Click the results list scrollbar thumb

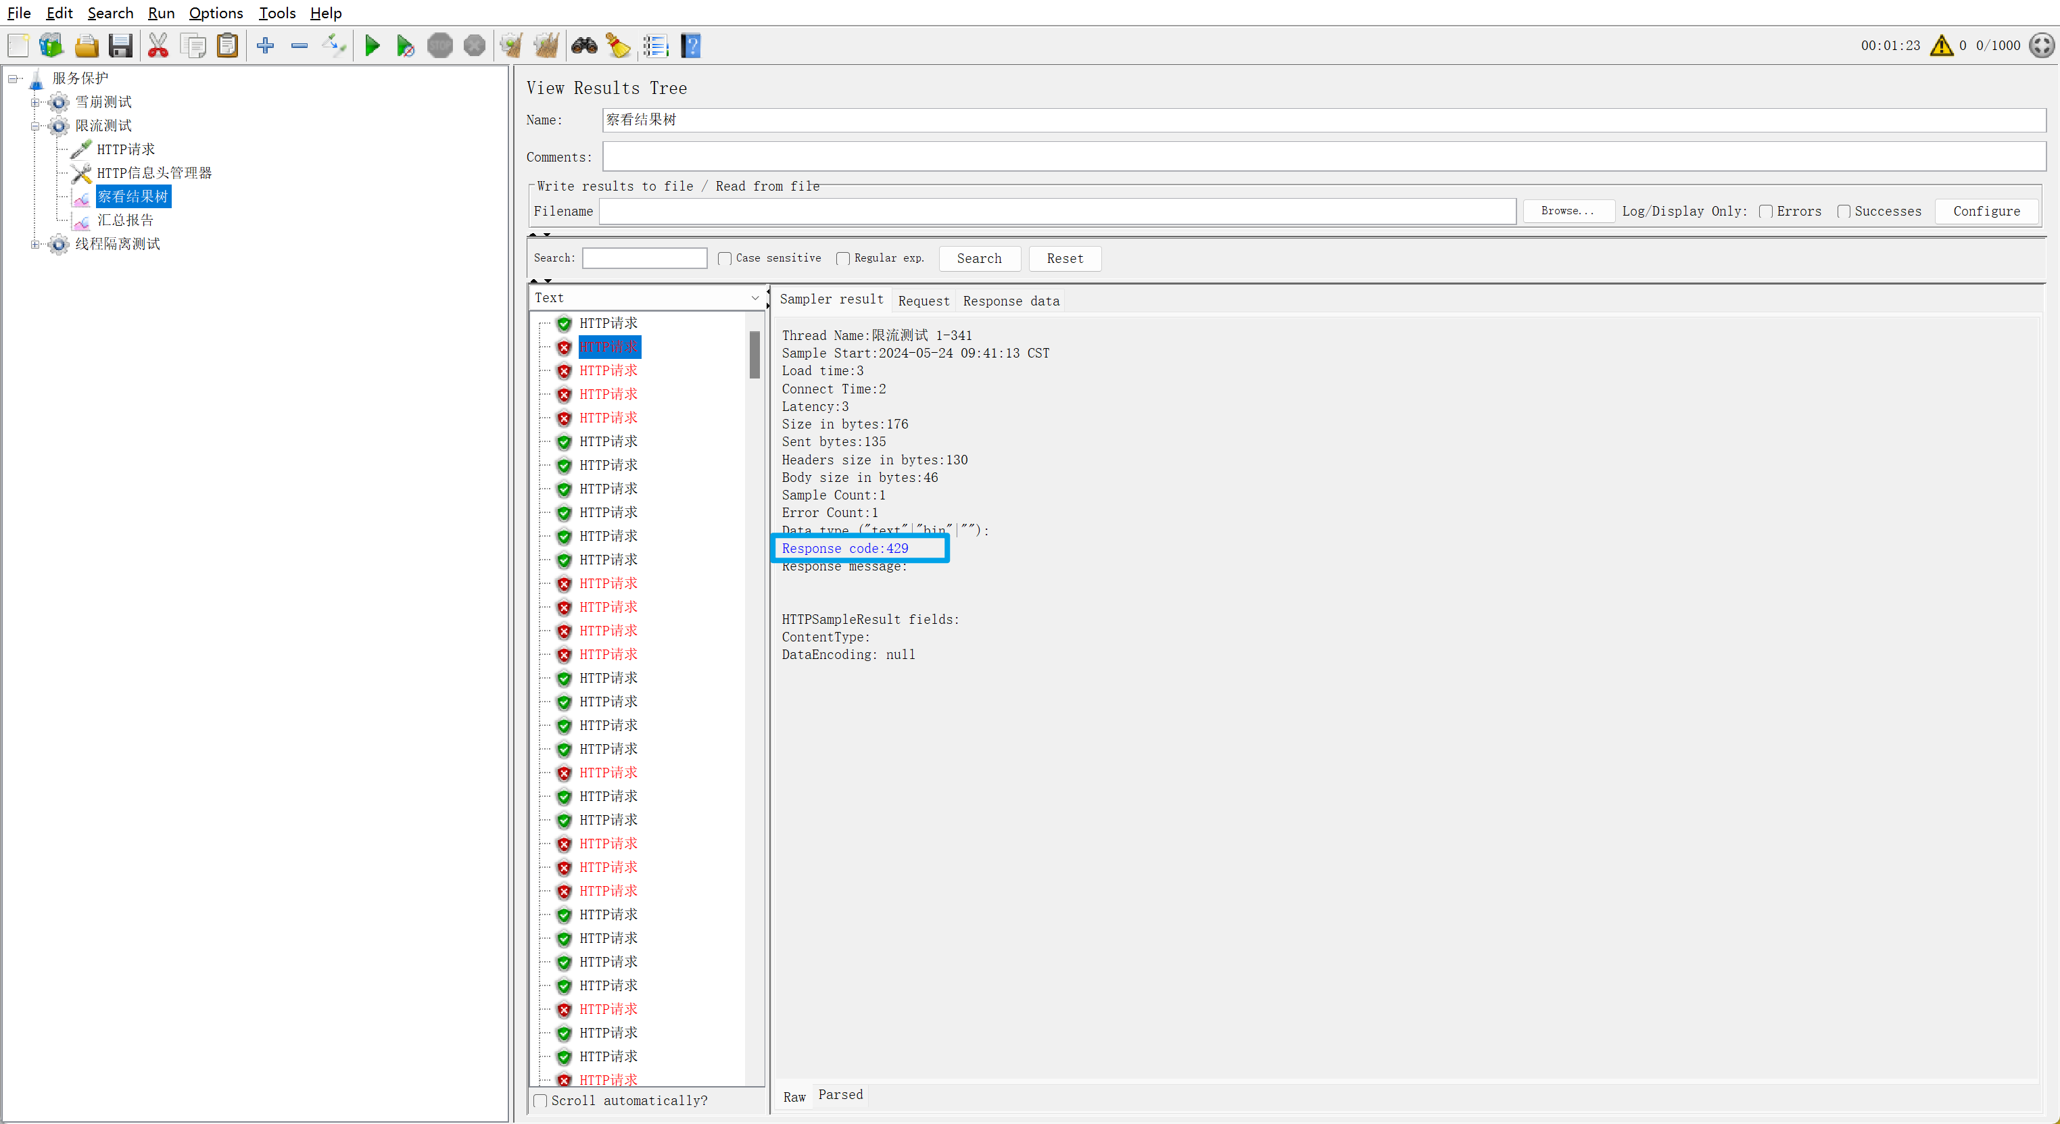tap(754, 354)
